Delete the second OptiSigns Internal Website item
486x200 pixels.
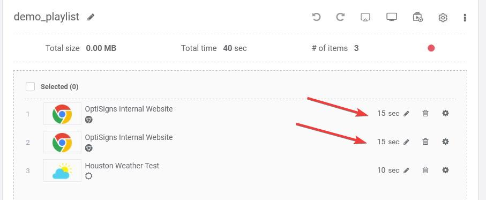tap(425, 142)
